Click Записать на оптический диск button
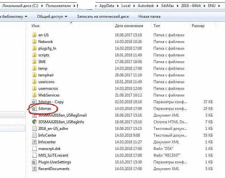The height and width of the screenshot is (178, 225). tap(103, 17)
